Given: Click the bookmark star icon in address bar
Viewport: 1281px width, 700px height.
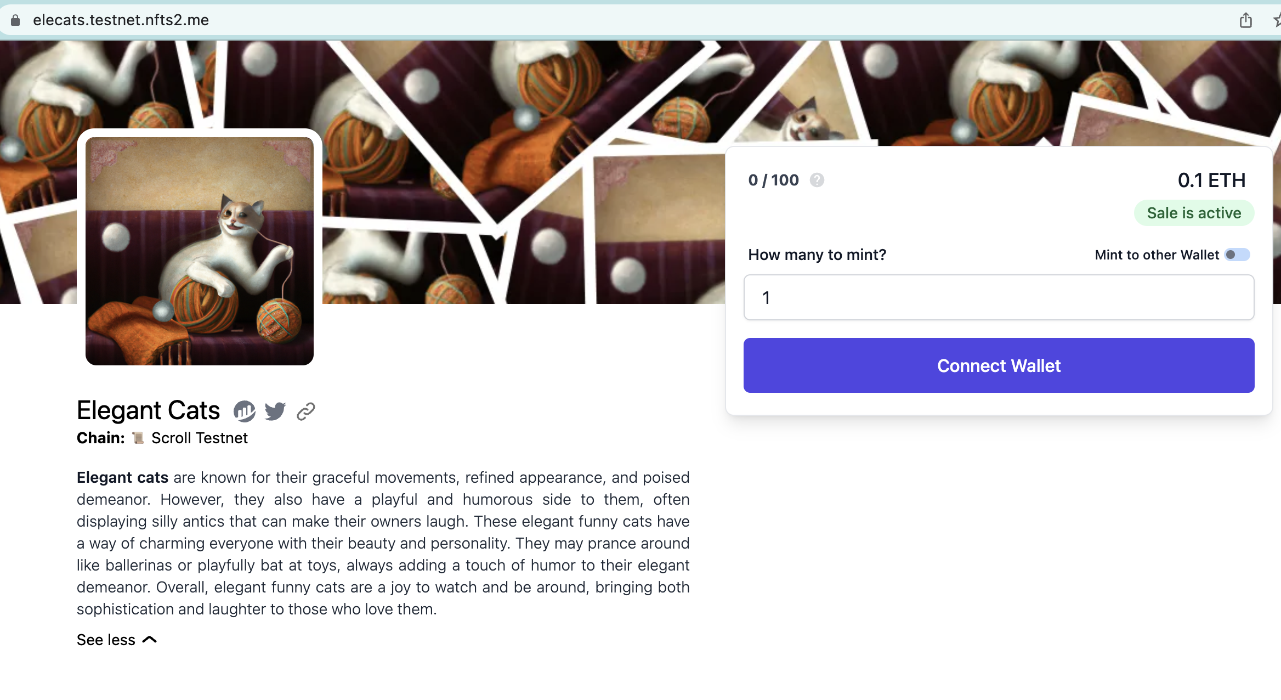Looking at the screenshot, I should [x=1276, y=21].
